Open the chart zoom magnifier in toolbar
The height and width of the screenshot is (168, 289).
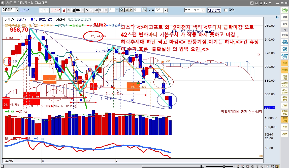tap(122, 10)
